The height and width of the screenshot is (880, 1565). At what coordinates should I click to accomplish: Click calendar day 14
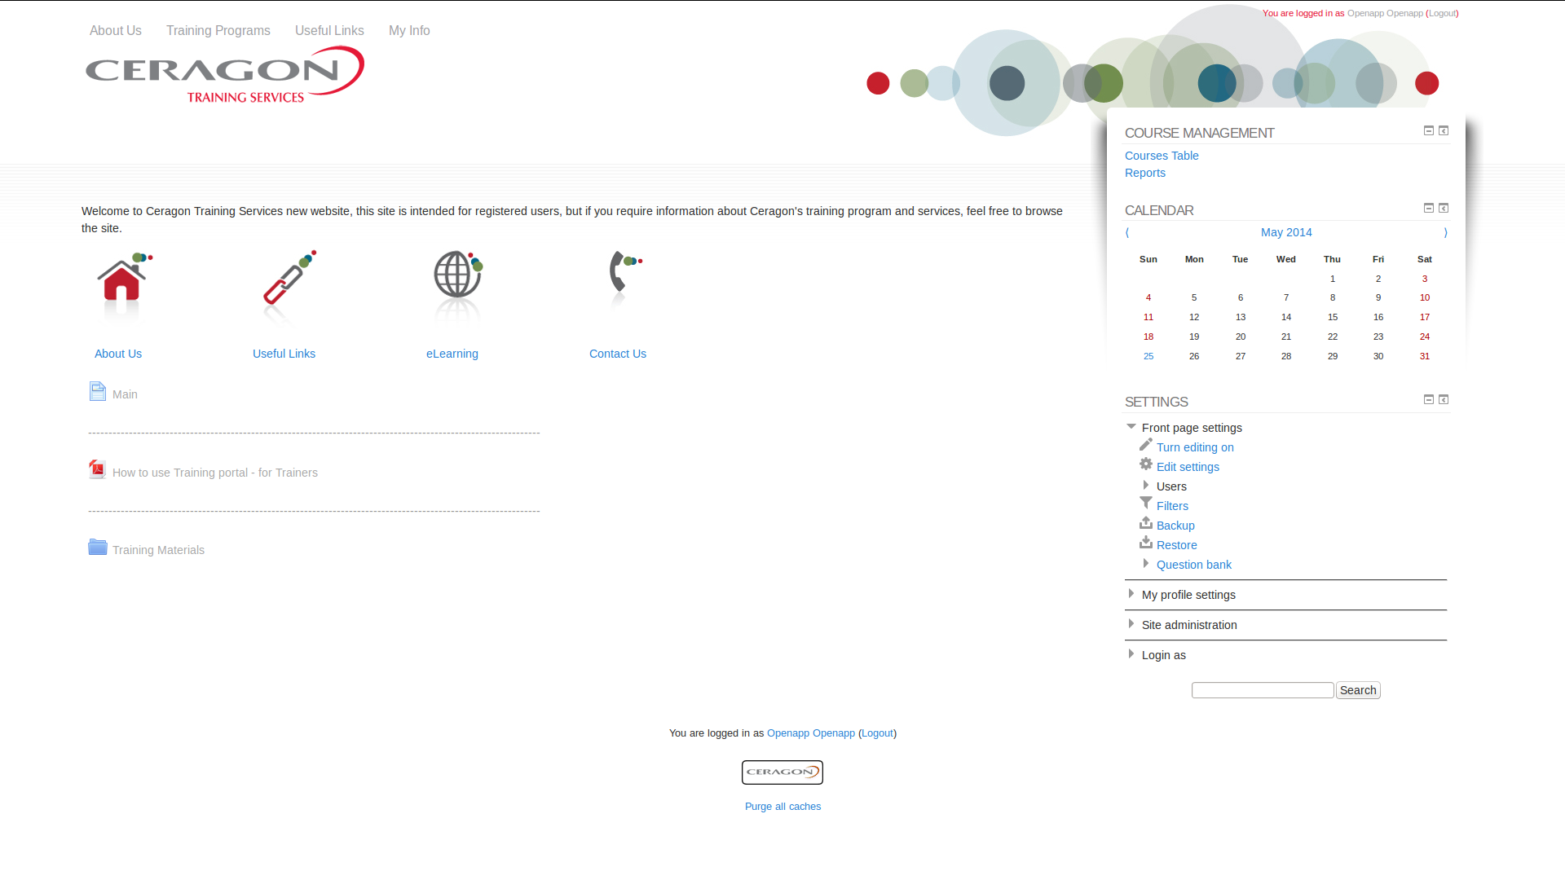click(x=1286, y=317)
